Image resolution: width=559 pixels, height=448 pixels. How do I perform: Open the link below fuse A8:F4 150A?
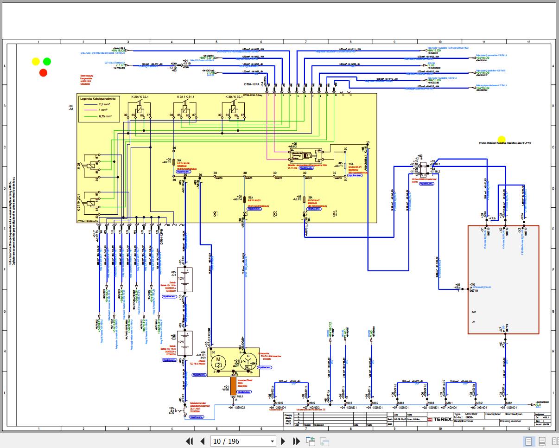254,209
